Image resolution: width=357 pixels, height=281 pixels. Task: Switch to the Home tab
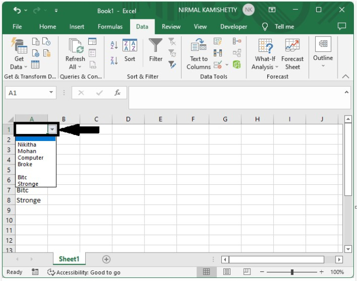click(x=47, y=26)
